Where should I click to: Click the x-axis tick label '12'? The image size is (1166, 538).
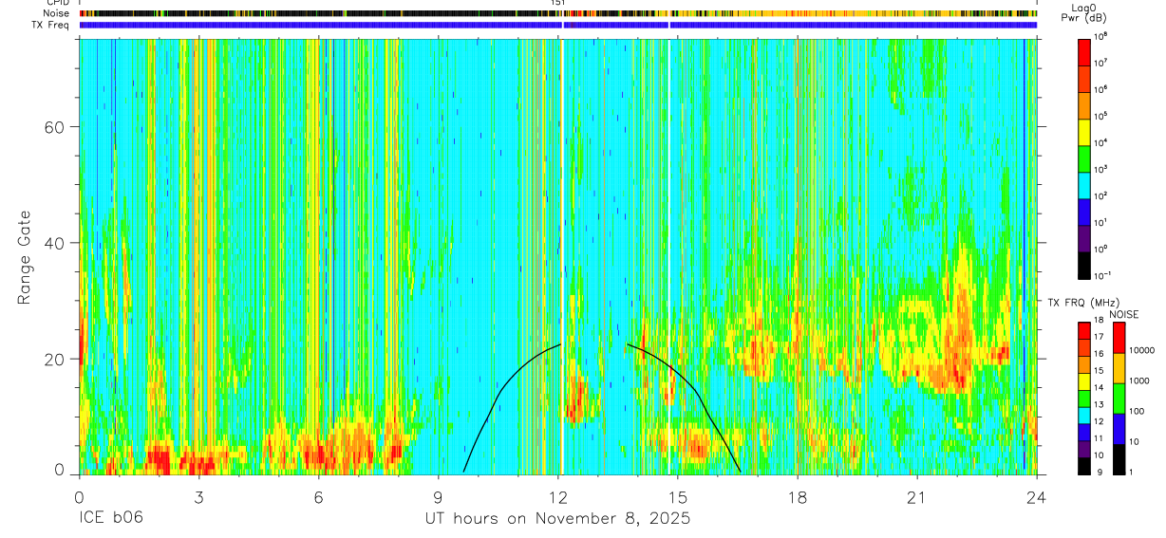coord(558,497)
